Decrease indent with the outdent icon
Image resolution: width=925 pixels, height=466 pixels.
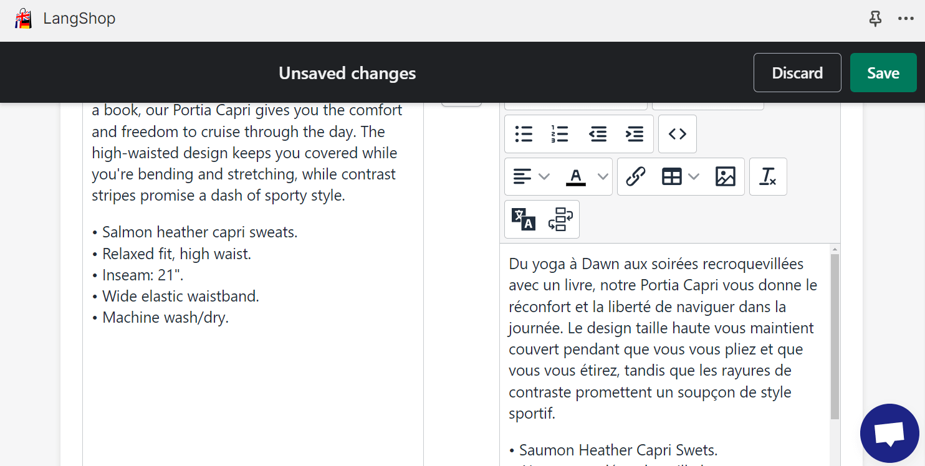598,134
